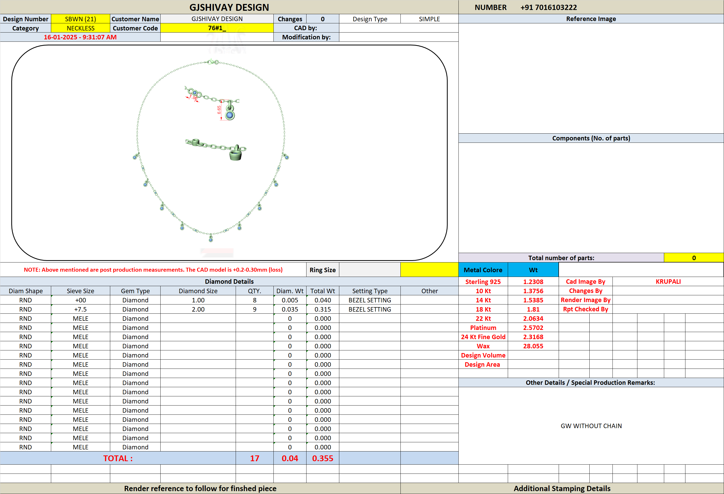Image resolution: width=724 pixels, height=494 pixels.
Task: Select the total quantity '17'
Action: point(255,459)
